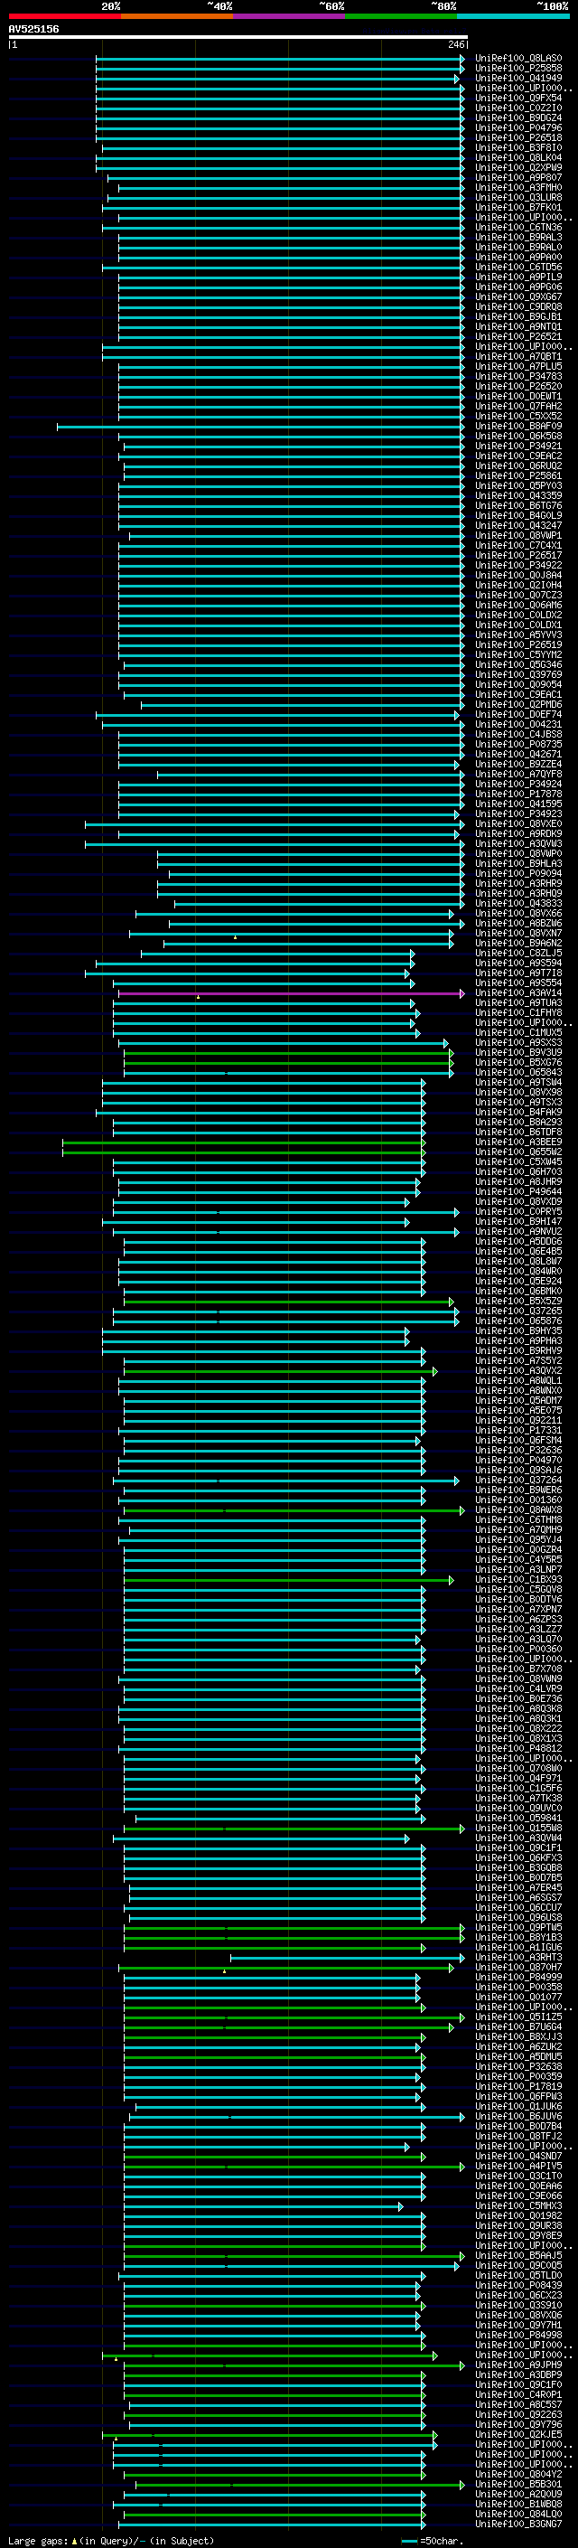Click the red 20% identity color segment

[x=64, y=16]
